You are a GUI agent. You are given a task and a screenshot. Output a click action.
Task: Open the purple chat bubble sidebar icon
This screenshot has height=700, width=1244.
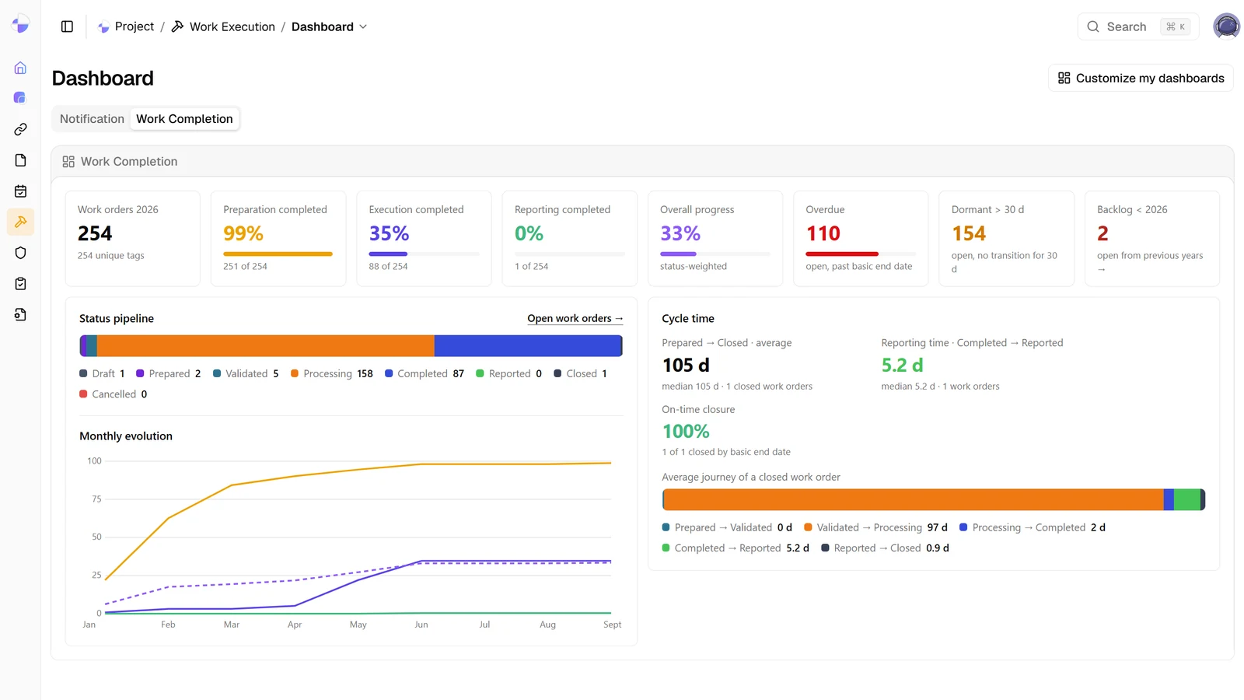click(x=20, y=98)
